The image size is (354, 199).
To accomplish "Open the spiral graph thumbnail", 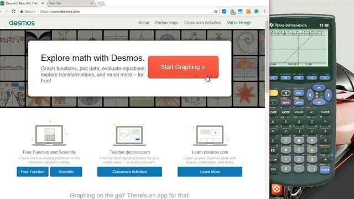I will point(245,43).
